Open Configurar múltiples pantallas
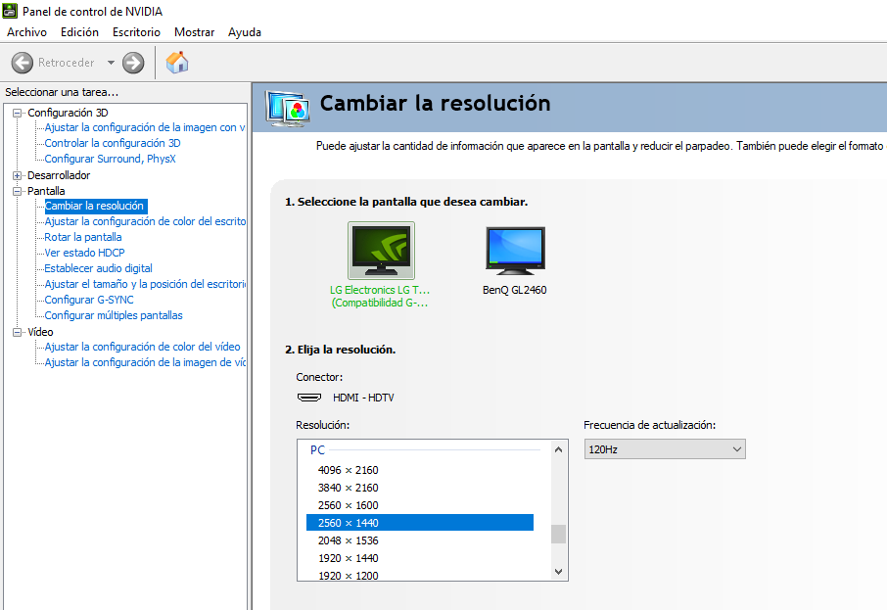The width and height of the screenshot is (887, 610). point(114,315)
